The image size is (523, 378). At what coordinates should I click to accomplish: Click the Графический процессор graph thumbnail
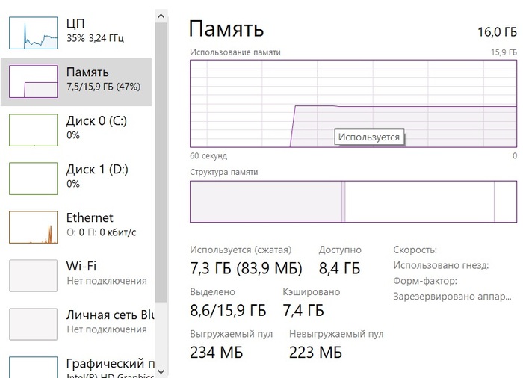point(33,366)
